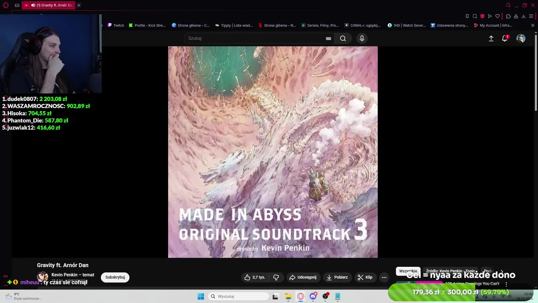Click the Subskrybuj button
This screenshot has width=538, height=303.
click(x=115, y=277)
